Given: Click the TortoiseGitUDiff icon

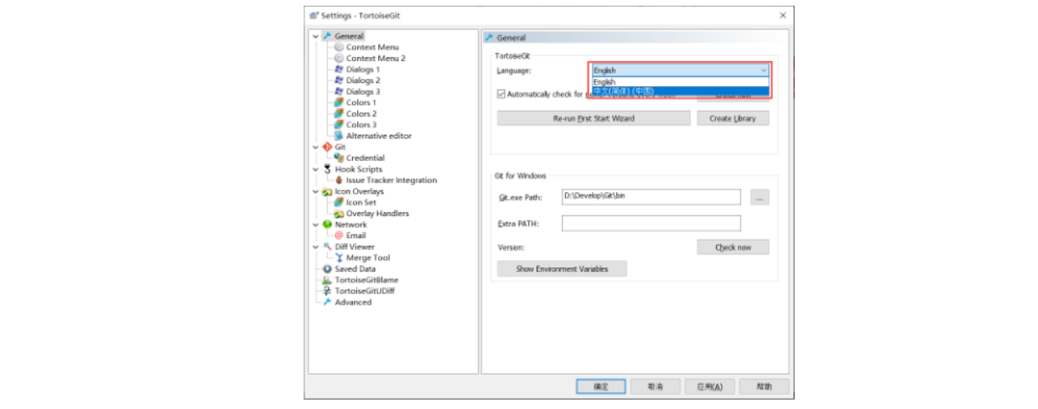Looking at the screenshot, I should click(327, 291).
